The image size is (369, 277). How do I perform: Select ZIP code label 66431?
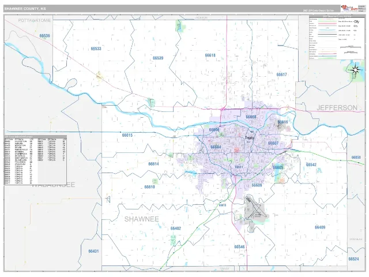click(x=93, y=252)
